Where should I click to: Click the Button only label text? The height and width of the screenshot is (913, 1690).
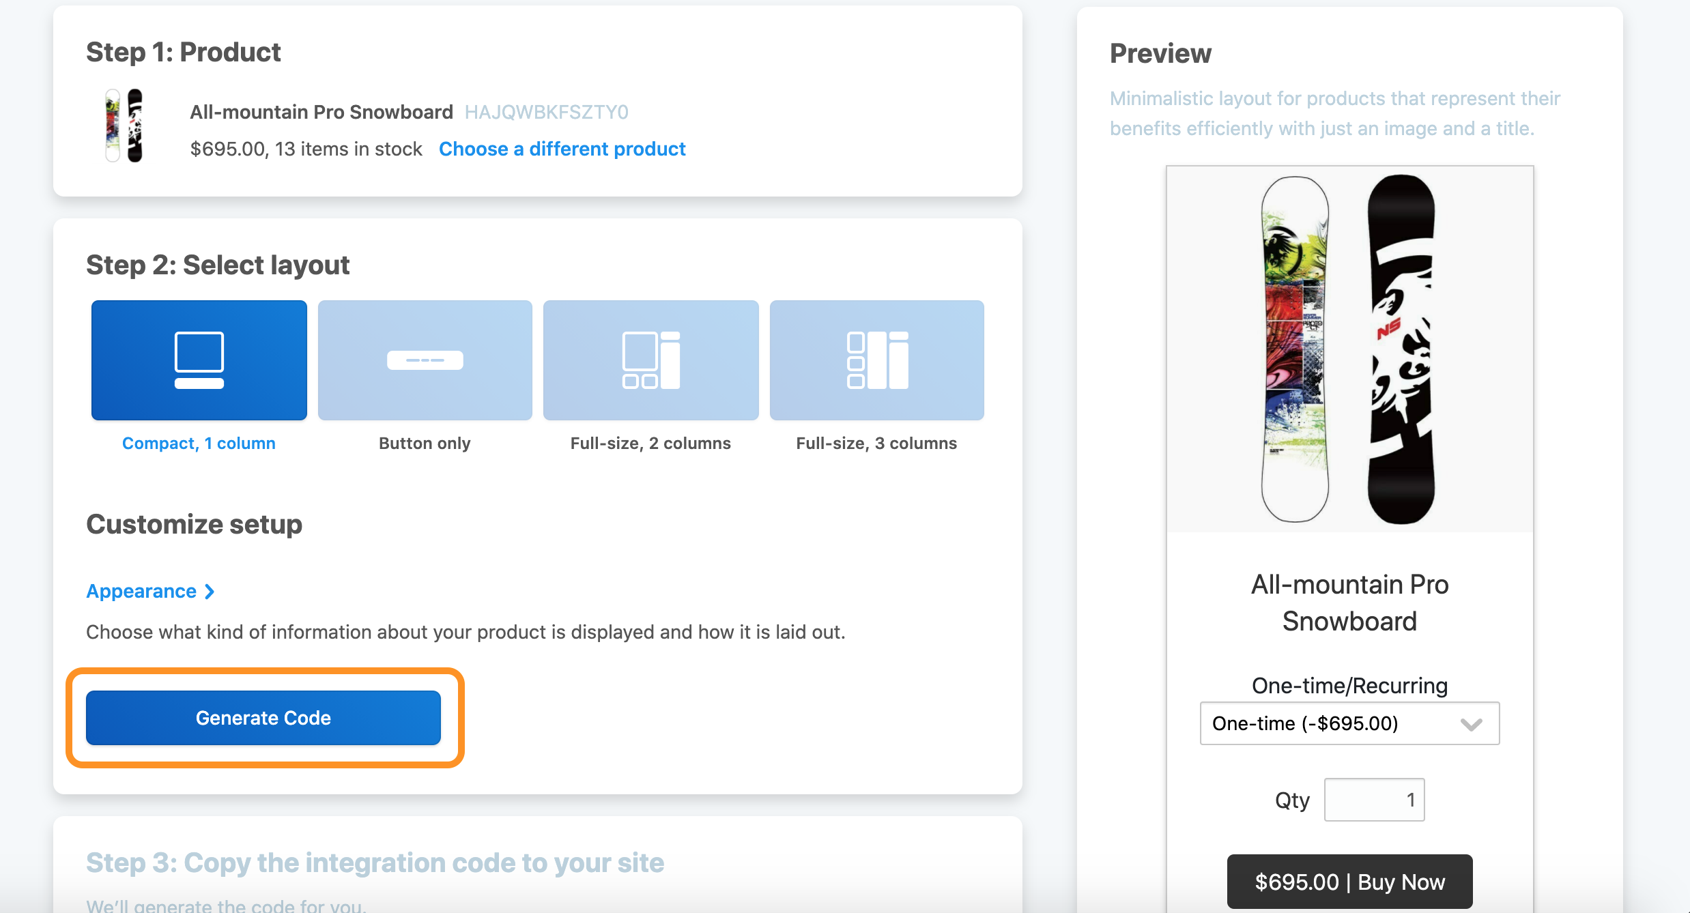pos(425,444)
